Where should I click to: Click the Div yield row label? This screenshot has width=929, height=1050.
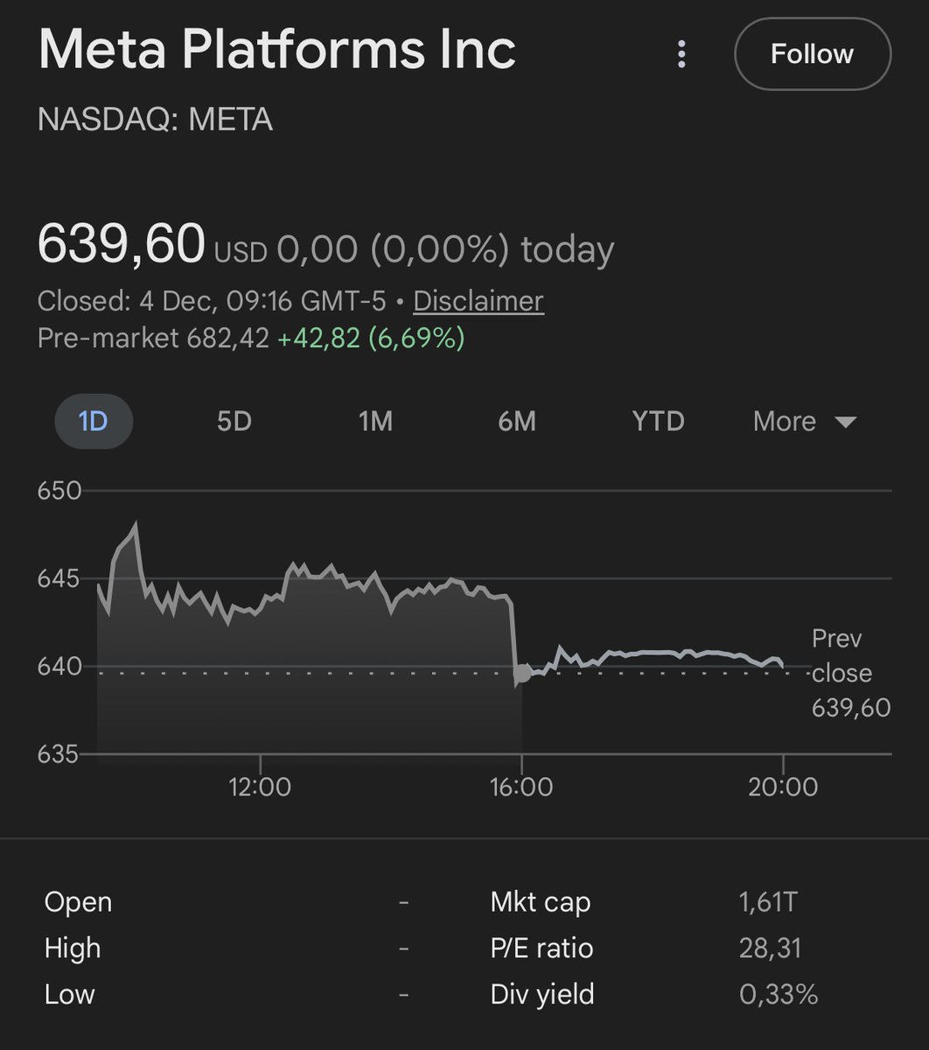tap(541, 994)
